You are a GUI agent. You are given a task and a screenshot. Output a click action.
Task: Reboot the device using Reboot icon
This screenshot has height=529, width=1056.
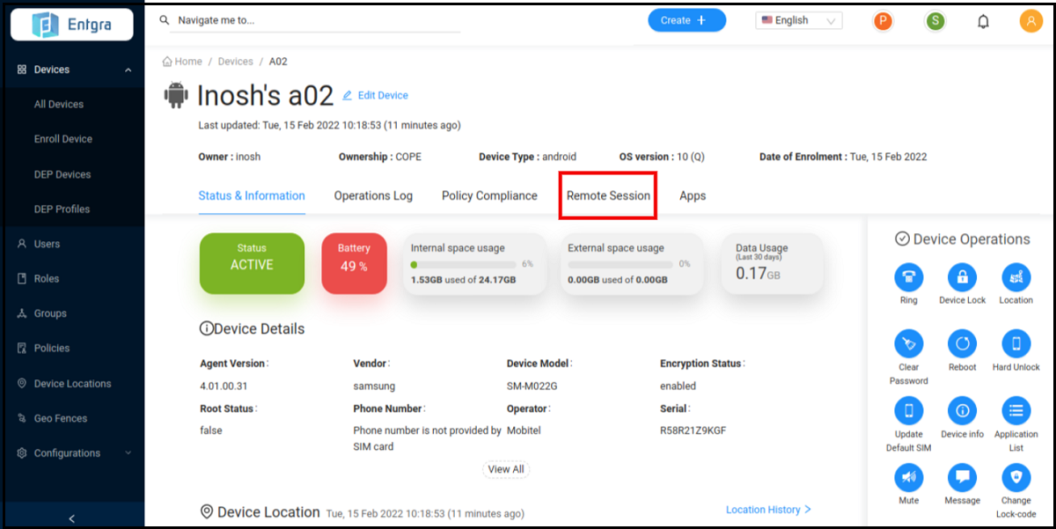pyautogui.click(x=962, y=343)
